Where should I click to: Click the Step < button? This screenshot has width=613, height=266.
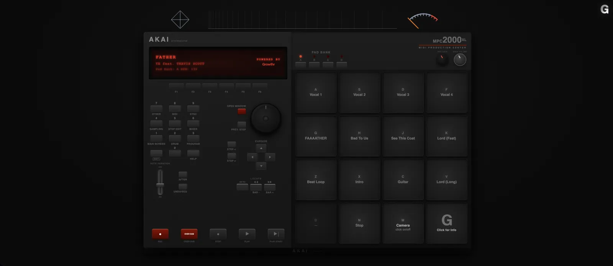pos(232,144)
